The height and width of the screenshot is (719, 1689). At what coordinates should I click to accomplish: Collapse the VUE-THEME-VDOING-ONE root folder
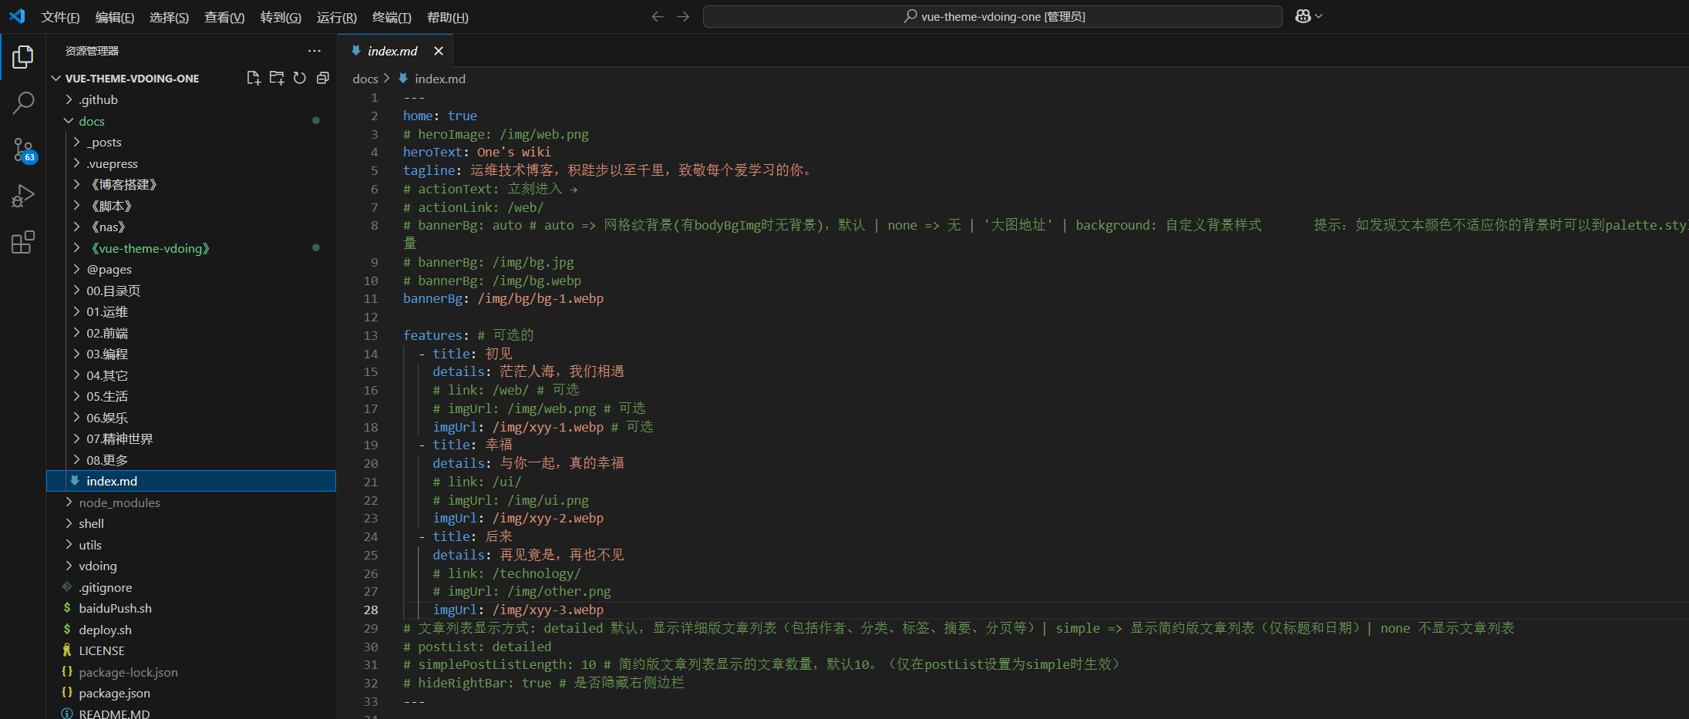click(x=191, y=79)
